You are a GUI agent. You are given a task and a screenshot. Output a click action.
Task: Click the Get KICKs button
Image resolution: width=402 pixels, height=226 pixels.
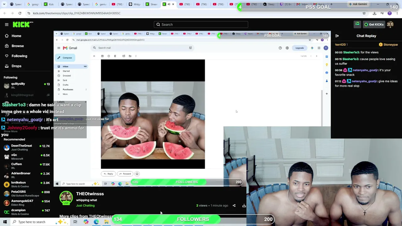[374, 24]
